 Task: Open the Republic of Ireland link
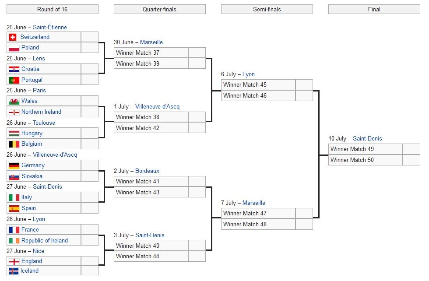(x=45, y=240)
